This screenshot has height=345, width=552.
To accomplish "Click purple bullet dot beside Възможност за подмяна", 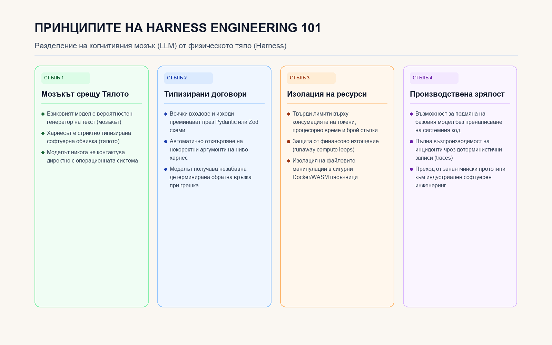I will coord(411,114).
